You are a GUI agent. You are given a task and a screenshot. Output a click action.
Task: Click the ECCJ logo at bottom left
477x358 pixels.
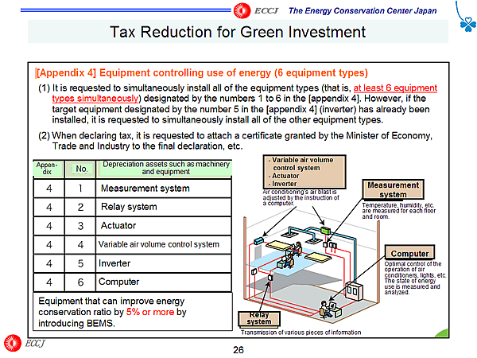(13, 343)
